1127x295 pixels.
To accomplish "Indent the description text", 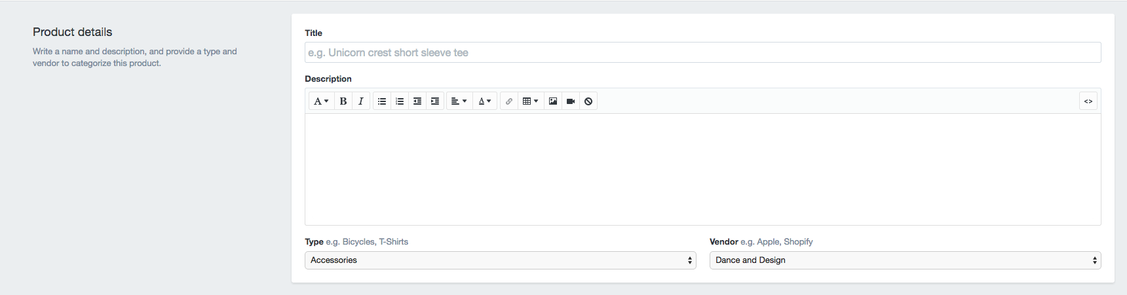I will point(435,101).
